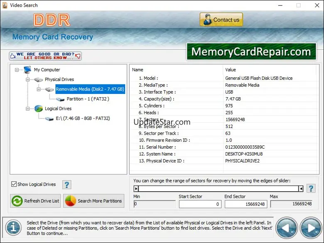
Task: Click the Min sector field
Action: pos(155,204)
